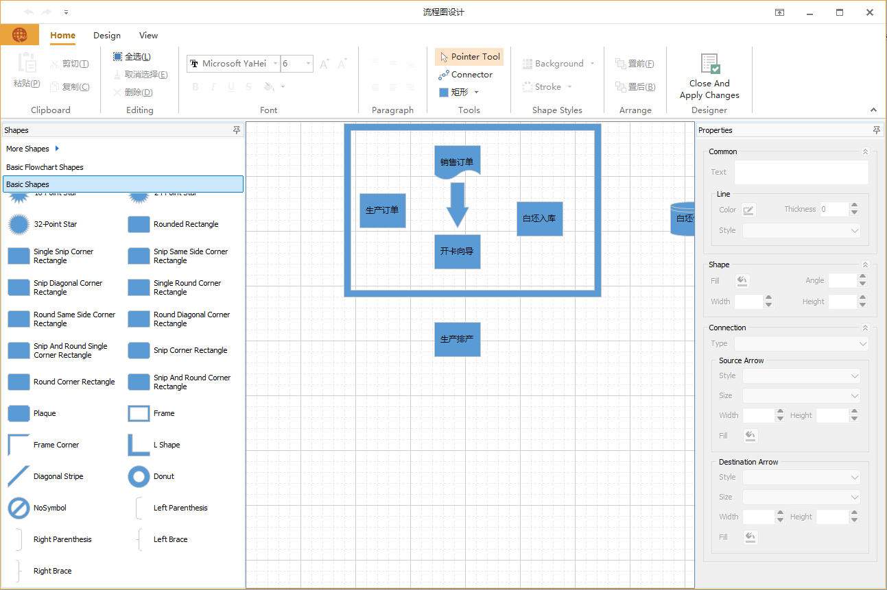The width and height of the screenshot is (887, 590).
Task: Pick the NoSymbol shape icon
Action: click(19, 508)
